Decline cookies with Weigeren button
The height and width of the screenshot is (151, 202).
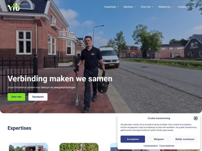tap(159, 139)
